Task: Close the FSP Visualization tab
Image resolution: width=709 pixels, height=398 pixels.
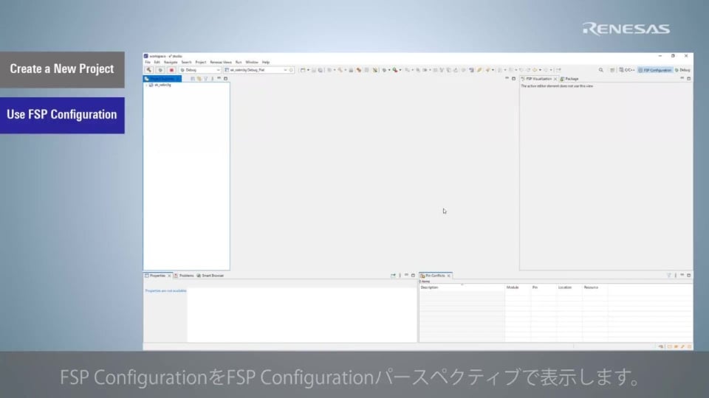Action: (x=555, y=79)
